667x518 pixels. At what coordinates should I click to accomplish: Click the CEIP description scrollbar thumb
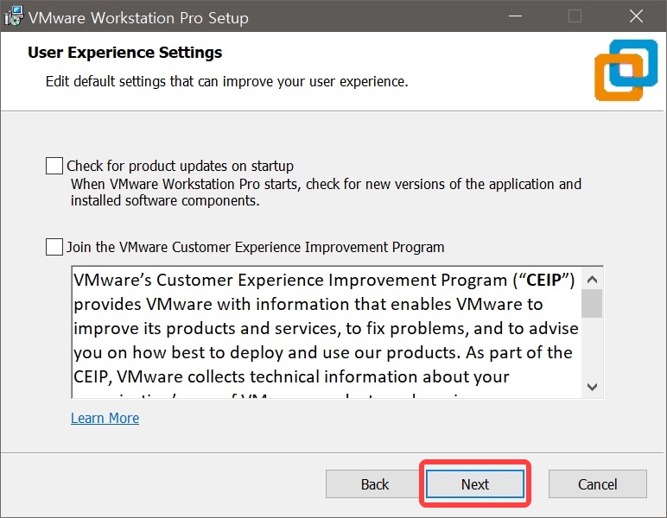[x=592, y=303]
